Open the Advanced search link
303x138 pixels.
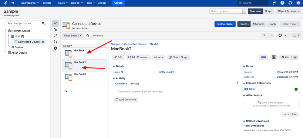[x=98, y=36]
